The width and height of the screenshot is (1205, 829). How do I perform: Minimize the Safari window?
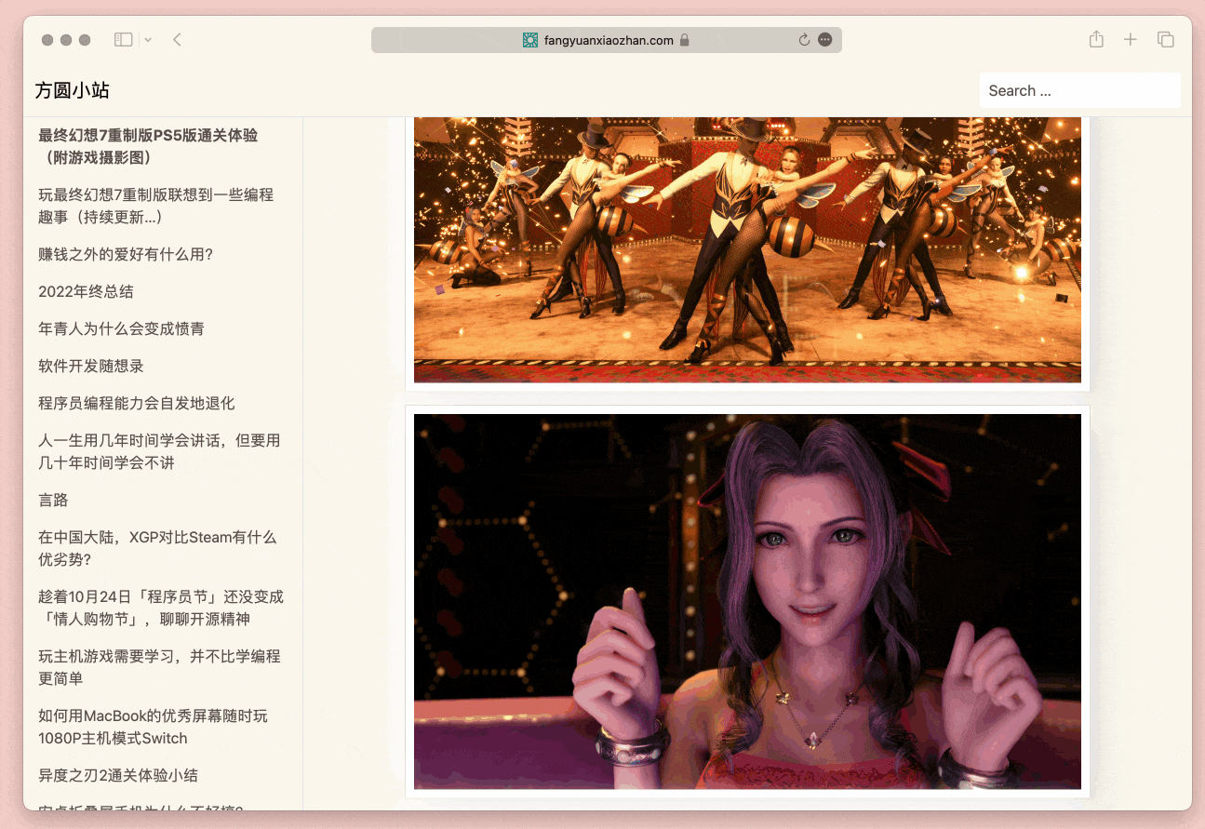(x=66, y=40)
